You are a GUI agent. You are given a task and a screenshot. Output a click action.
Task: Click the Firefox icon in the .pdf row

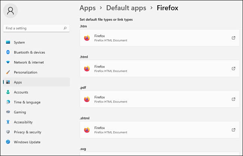point(87,99)
